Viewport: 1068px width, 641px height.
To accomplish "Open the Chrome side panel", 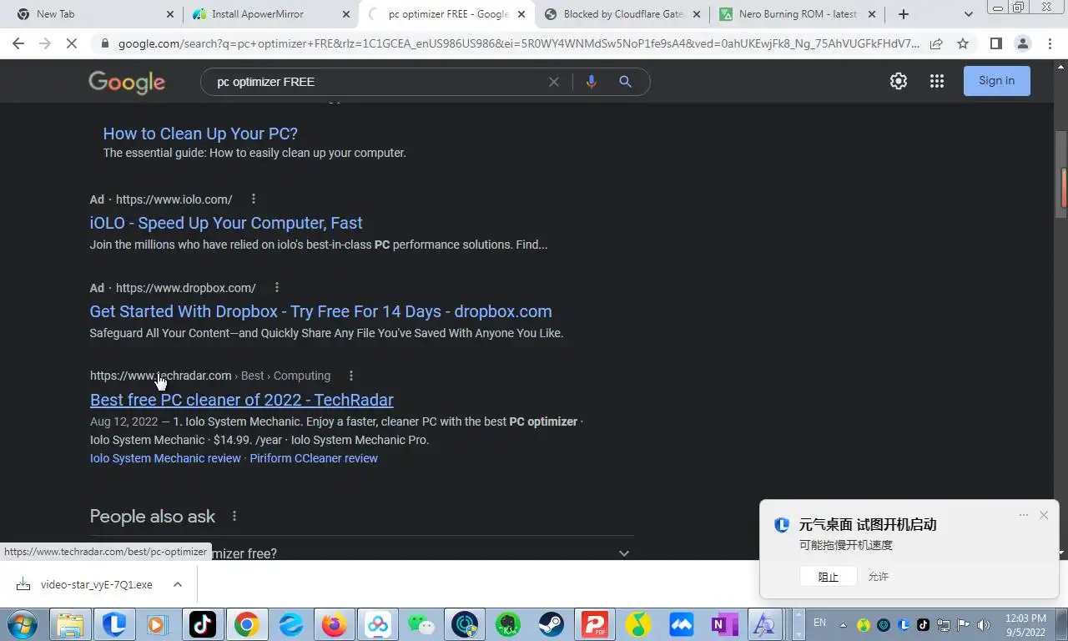I will click(995, 44).
